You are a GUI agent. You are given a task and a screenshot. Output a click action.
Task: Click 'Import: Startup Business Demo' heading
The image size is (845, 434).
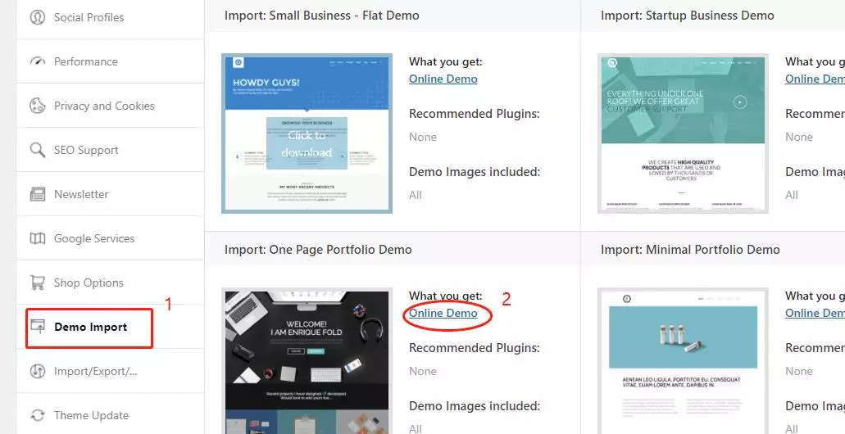(x=687, y=16)
